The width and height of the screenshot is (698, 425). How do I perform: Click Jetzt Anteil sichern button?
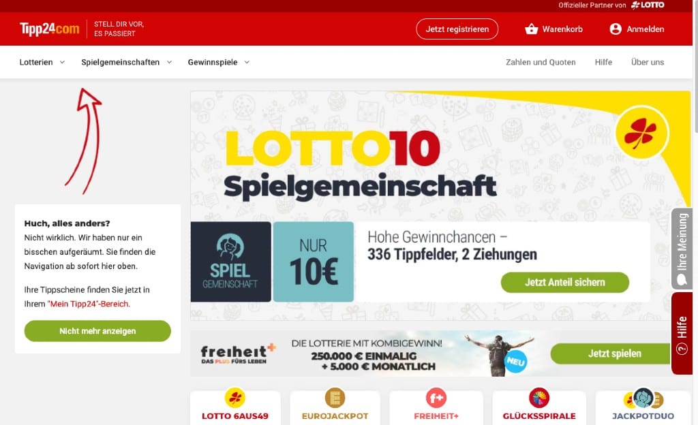pos(565,282)
